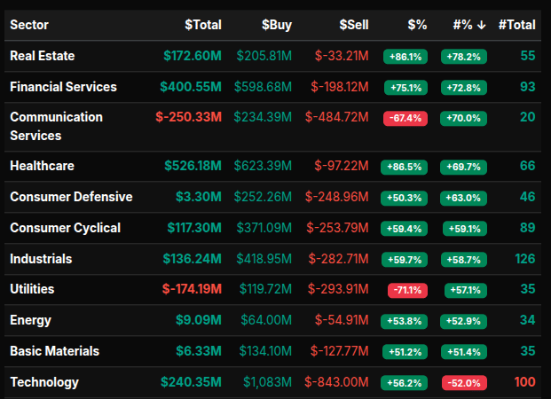This screenshot has height=399, width=551.
Task: Click the red -52.0% badge for Technology
Action: click(463, 383)
